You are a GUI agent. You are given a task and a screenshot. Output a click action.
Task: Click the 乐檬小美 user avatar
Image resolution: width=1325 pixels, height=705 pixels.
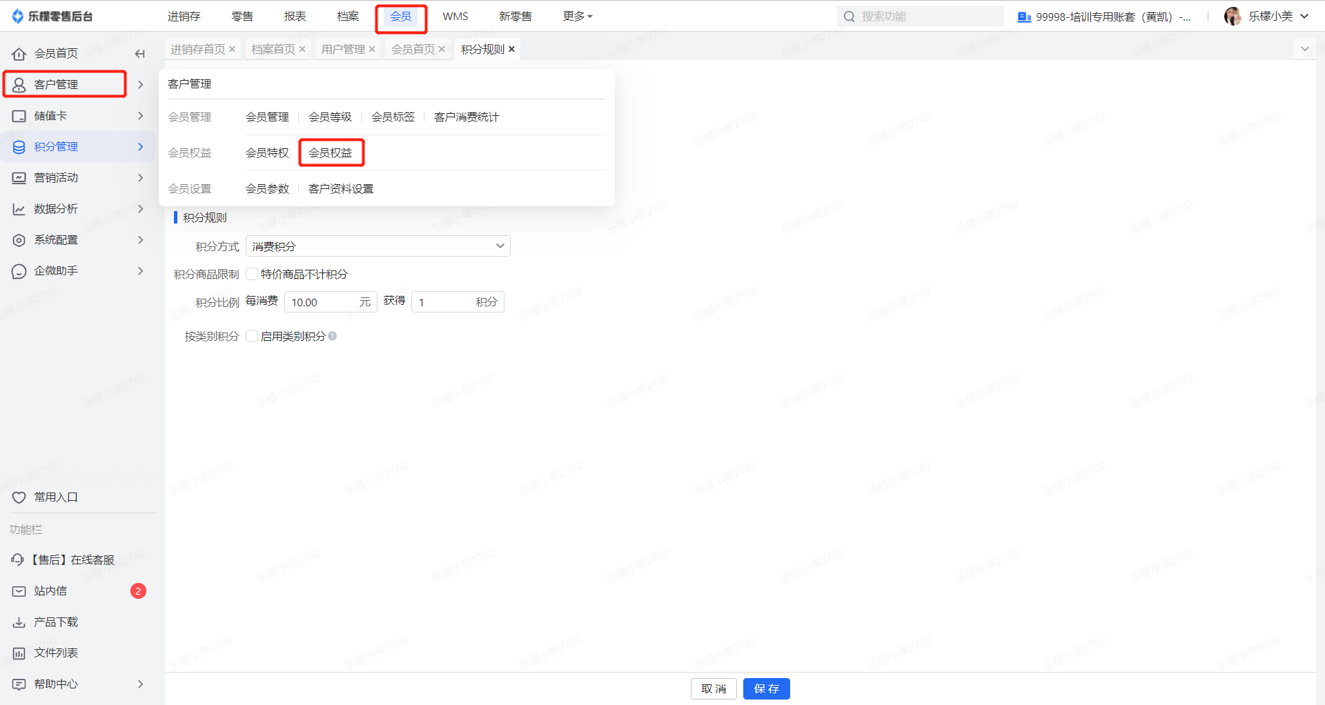pyautogui.click(x=1233, y=16)
